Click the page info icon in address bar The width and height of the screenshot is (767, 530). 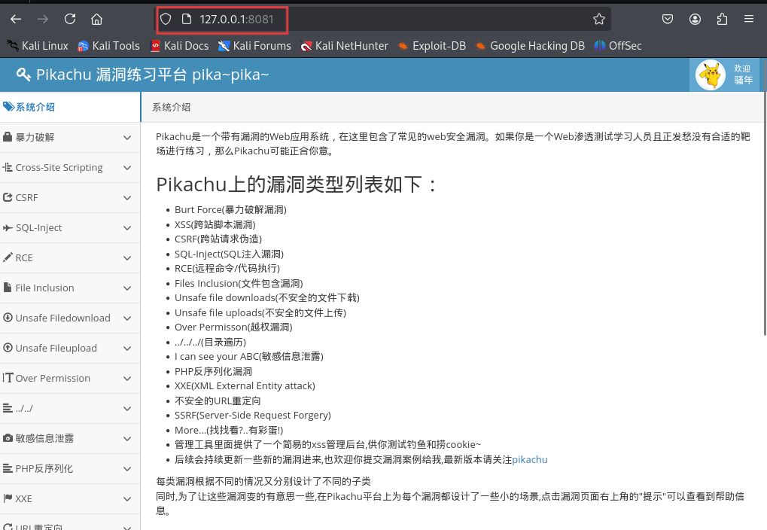[187, 19]
